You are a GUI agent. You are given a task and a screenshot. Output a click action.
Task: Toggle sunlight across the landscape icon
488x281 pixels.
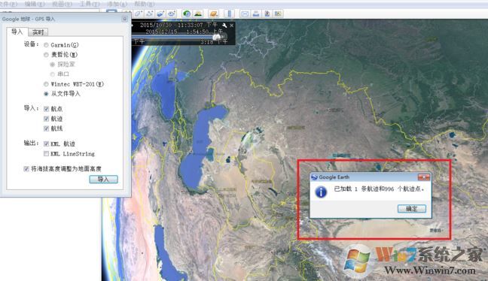198,14
